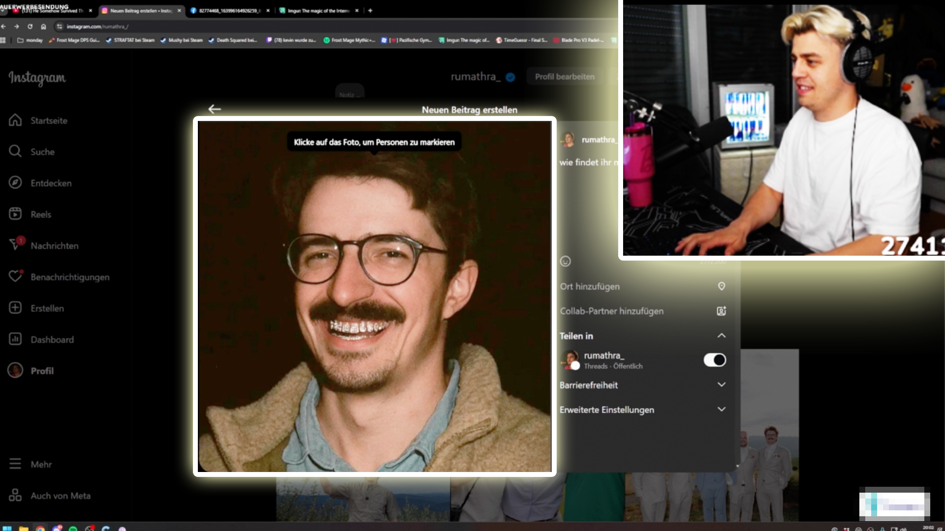Open the Reels icon in sidebar
945x531 pixels.
coord(15,214)
